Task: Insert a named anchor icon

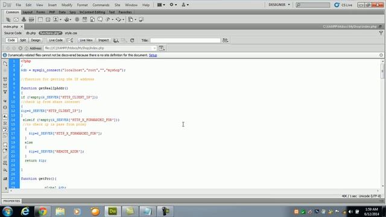Action: pyautogui.click(x=24, y=20)
